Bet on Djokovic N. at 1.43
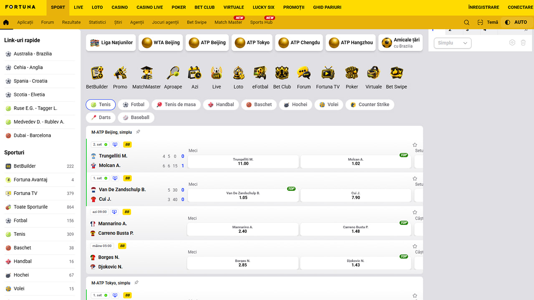The image size is (534, 300). [356, 263]
